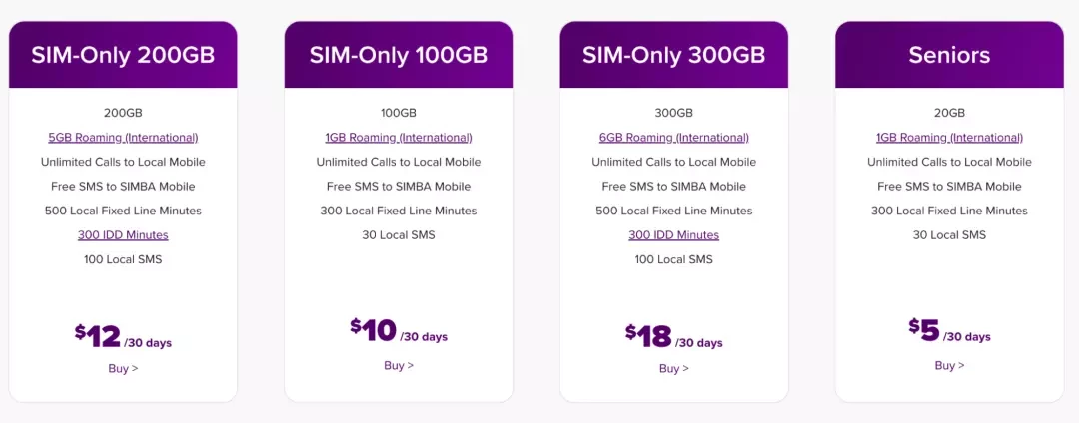The height and width of the screenshot is (423, 1079).
Task: Click the 300GB data allowance text
Action: tap(673, 113)
